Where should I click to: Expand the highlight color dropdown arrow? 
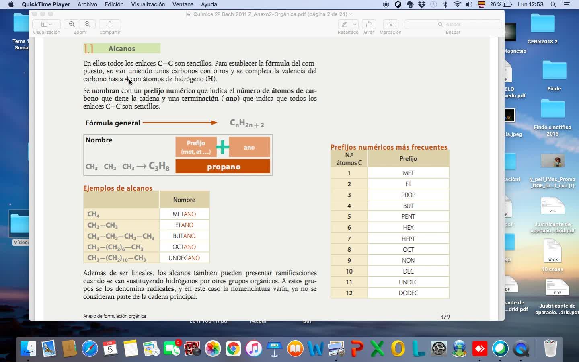(x=355, y=24)
